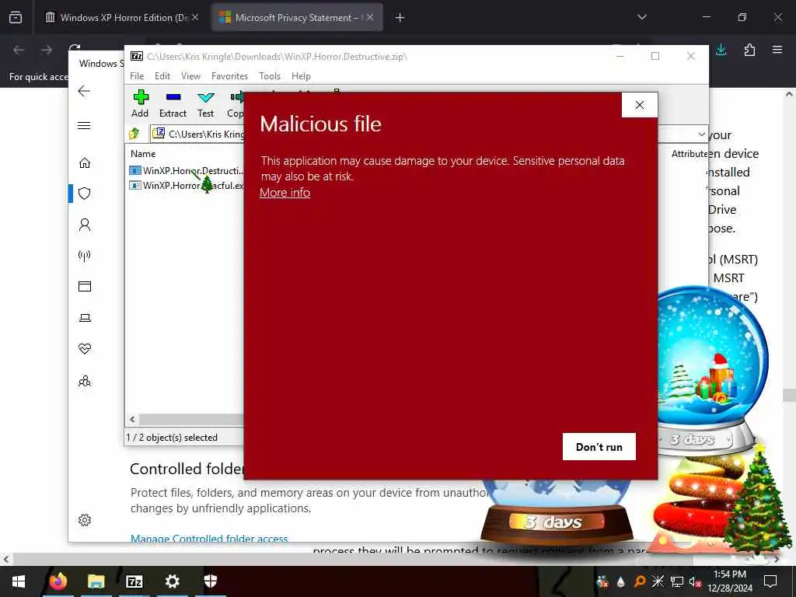
Task: Open 7-Zip Tools menu
Action: 270,76
